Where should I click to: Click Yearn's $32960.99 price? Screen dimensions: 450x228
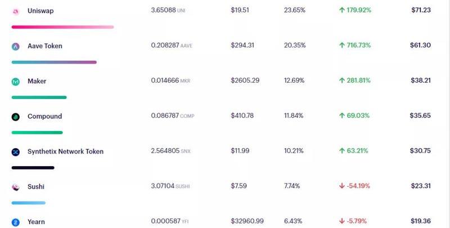(x=247, y=221)
